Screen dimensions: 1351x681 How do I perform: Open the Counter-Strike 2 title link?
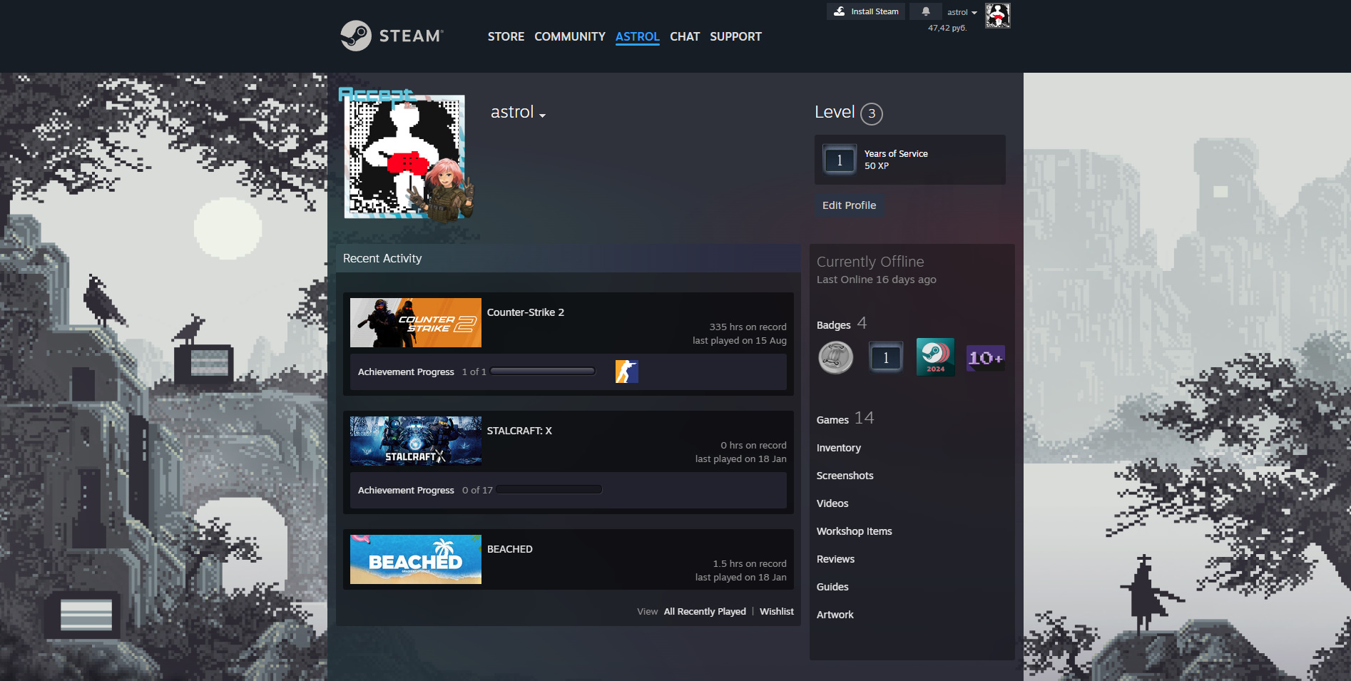pyautogui.click(x=526, y=312)
